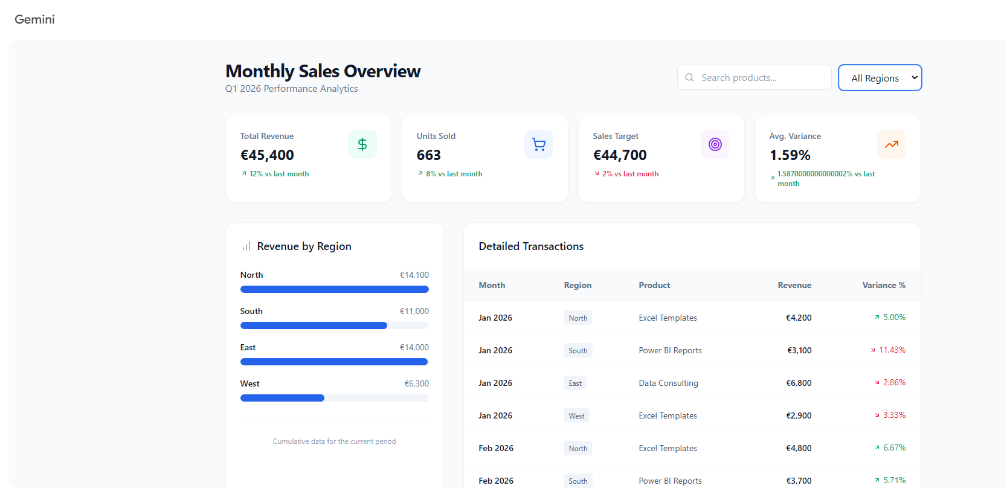Click the shopping cart Units Sold icon
The width and height of the screenshot is (1007, 497).
point(539,144)
